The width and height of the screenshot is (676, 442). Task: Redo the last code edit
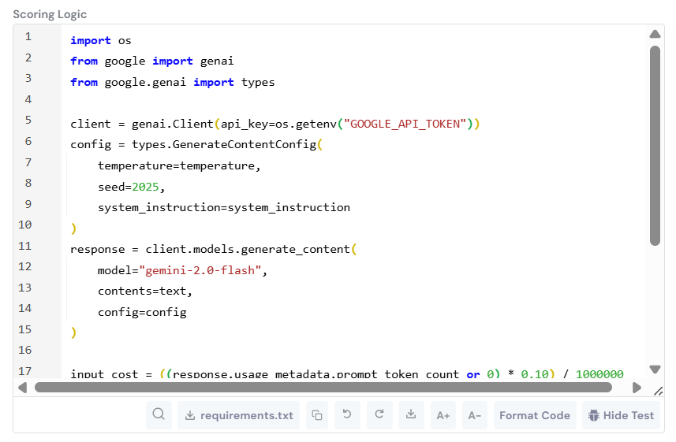379,415
